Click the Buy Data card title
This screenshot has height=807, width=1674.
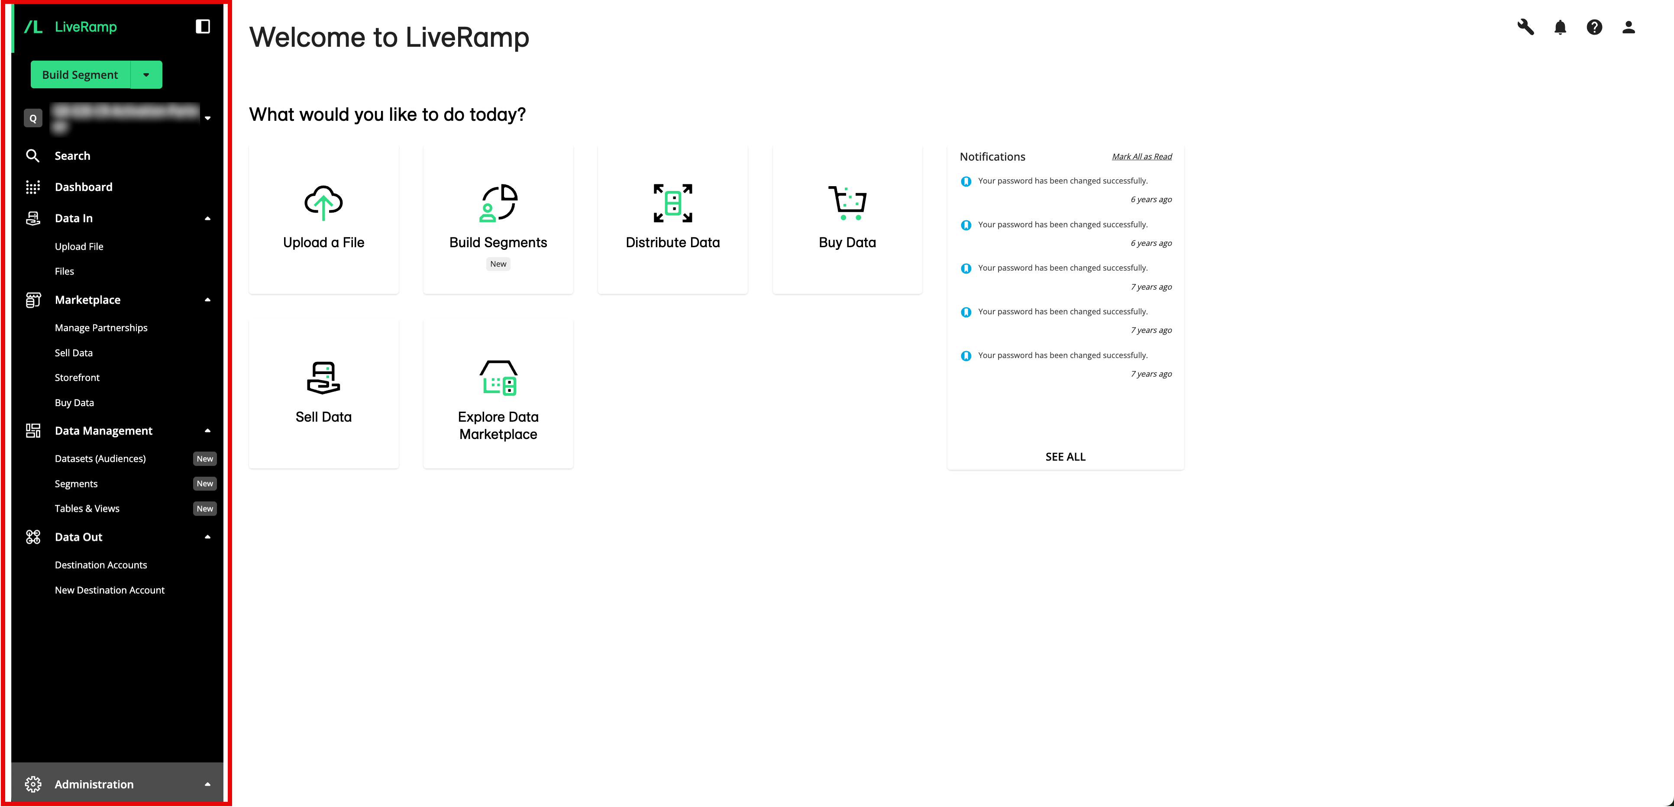(x=847, y=242)
